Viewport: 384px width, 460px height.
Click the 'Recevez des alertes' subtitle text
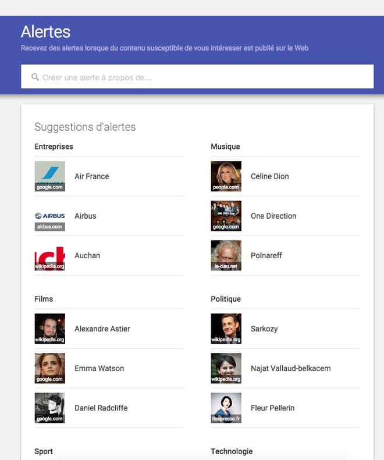(x=165, y=48)
